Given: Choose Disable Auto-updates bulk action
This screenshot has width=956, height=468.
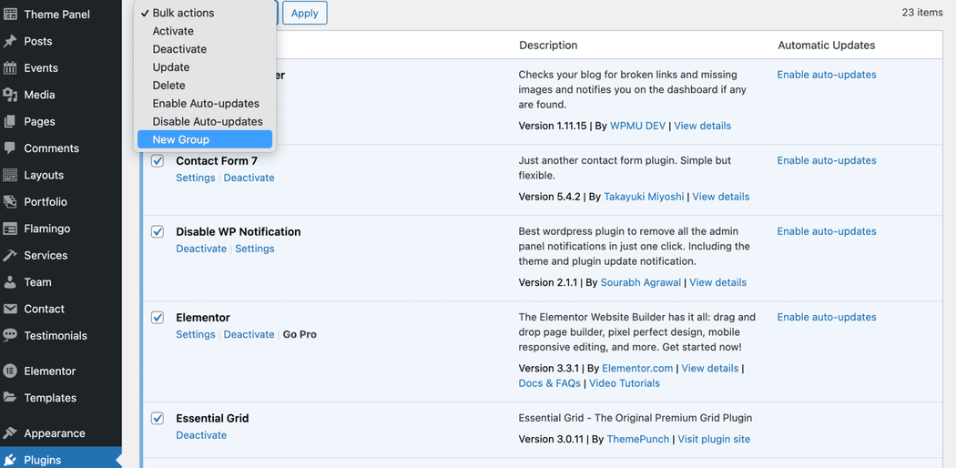Looking at the screenshot, I should click(x=204, y=121).
